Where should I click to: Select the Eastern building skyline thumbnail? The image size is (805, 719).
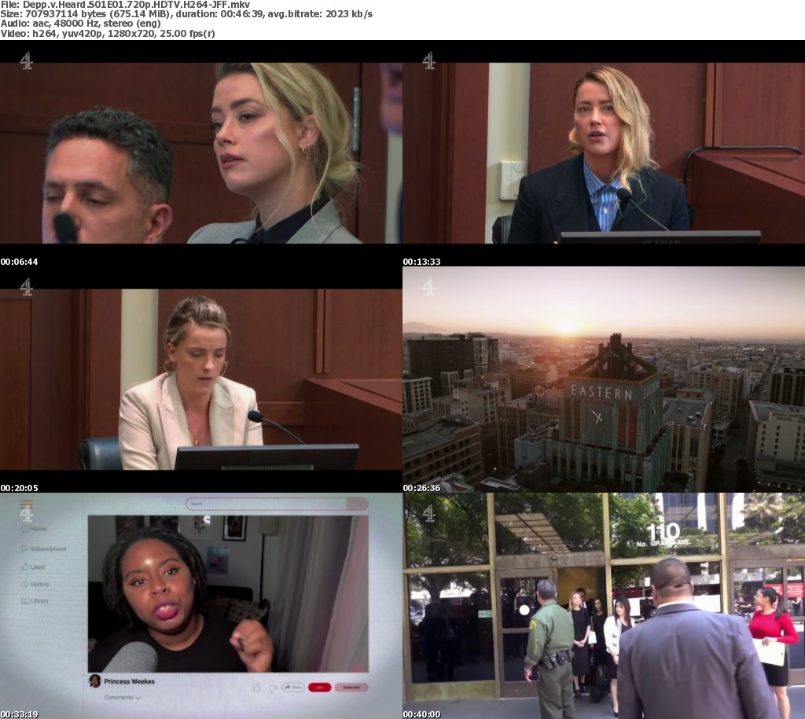tap(604, 380)
